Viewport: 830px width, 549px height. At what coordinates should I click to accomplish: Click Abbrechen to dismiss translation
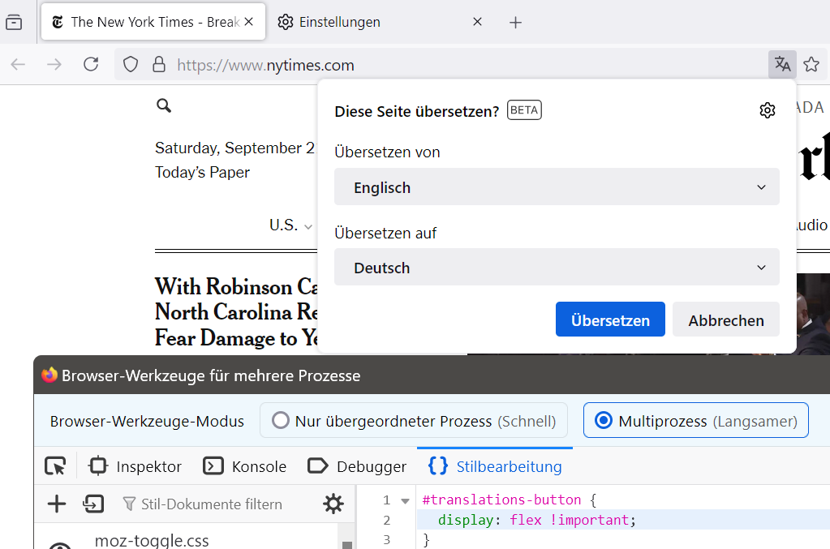725,320
